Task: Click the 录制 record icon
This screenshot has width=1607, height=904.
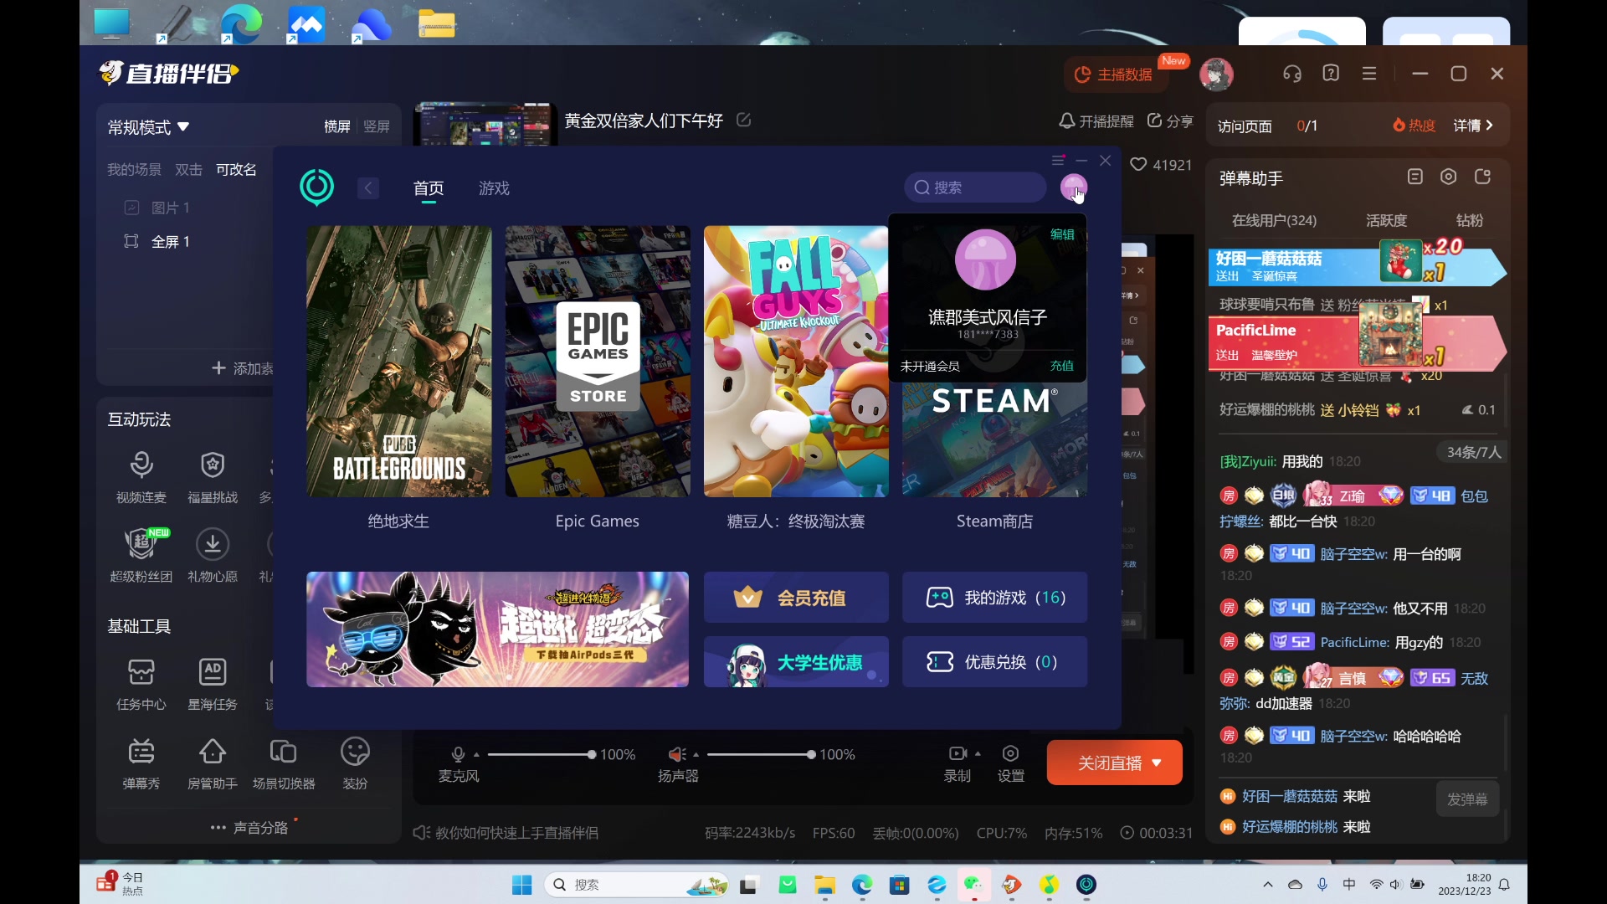Action: 958,753
